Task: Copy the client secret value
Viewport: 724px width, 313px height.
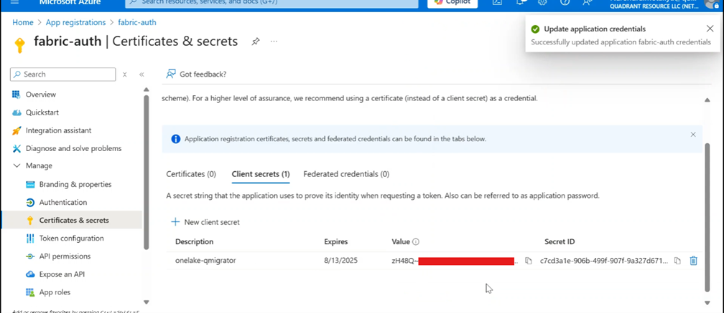Action: (528, 261)
